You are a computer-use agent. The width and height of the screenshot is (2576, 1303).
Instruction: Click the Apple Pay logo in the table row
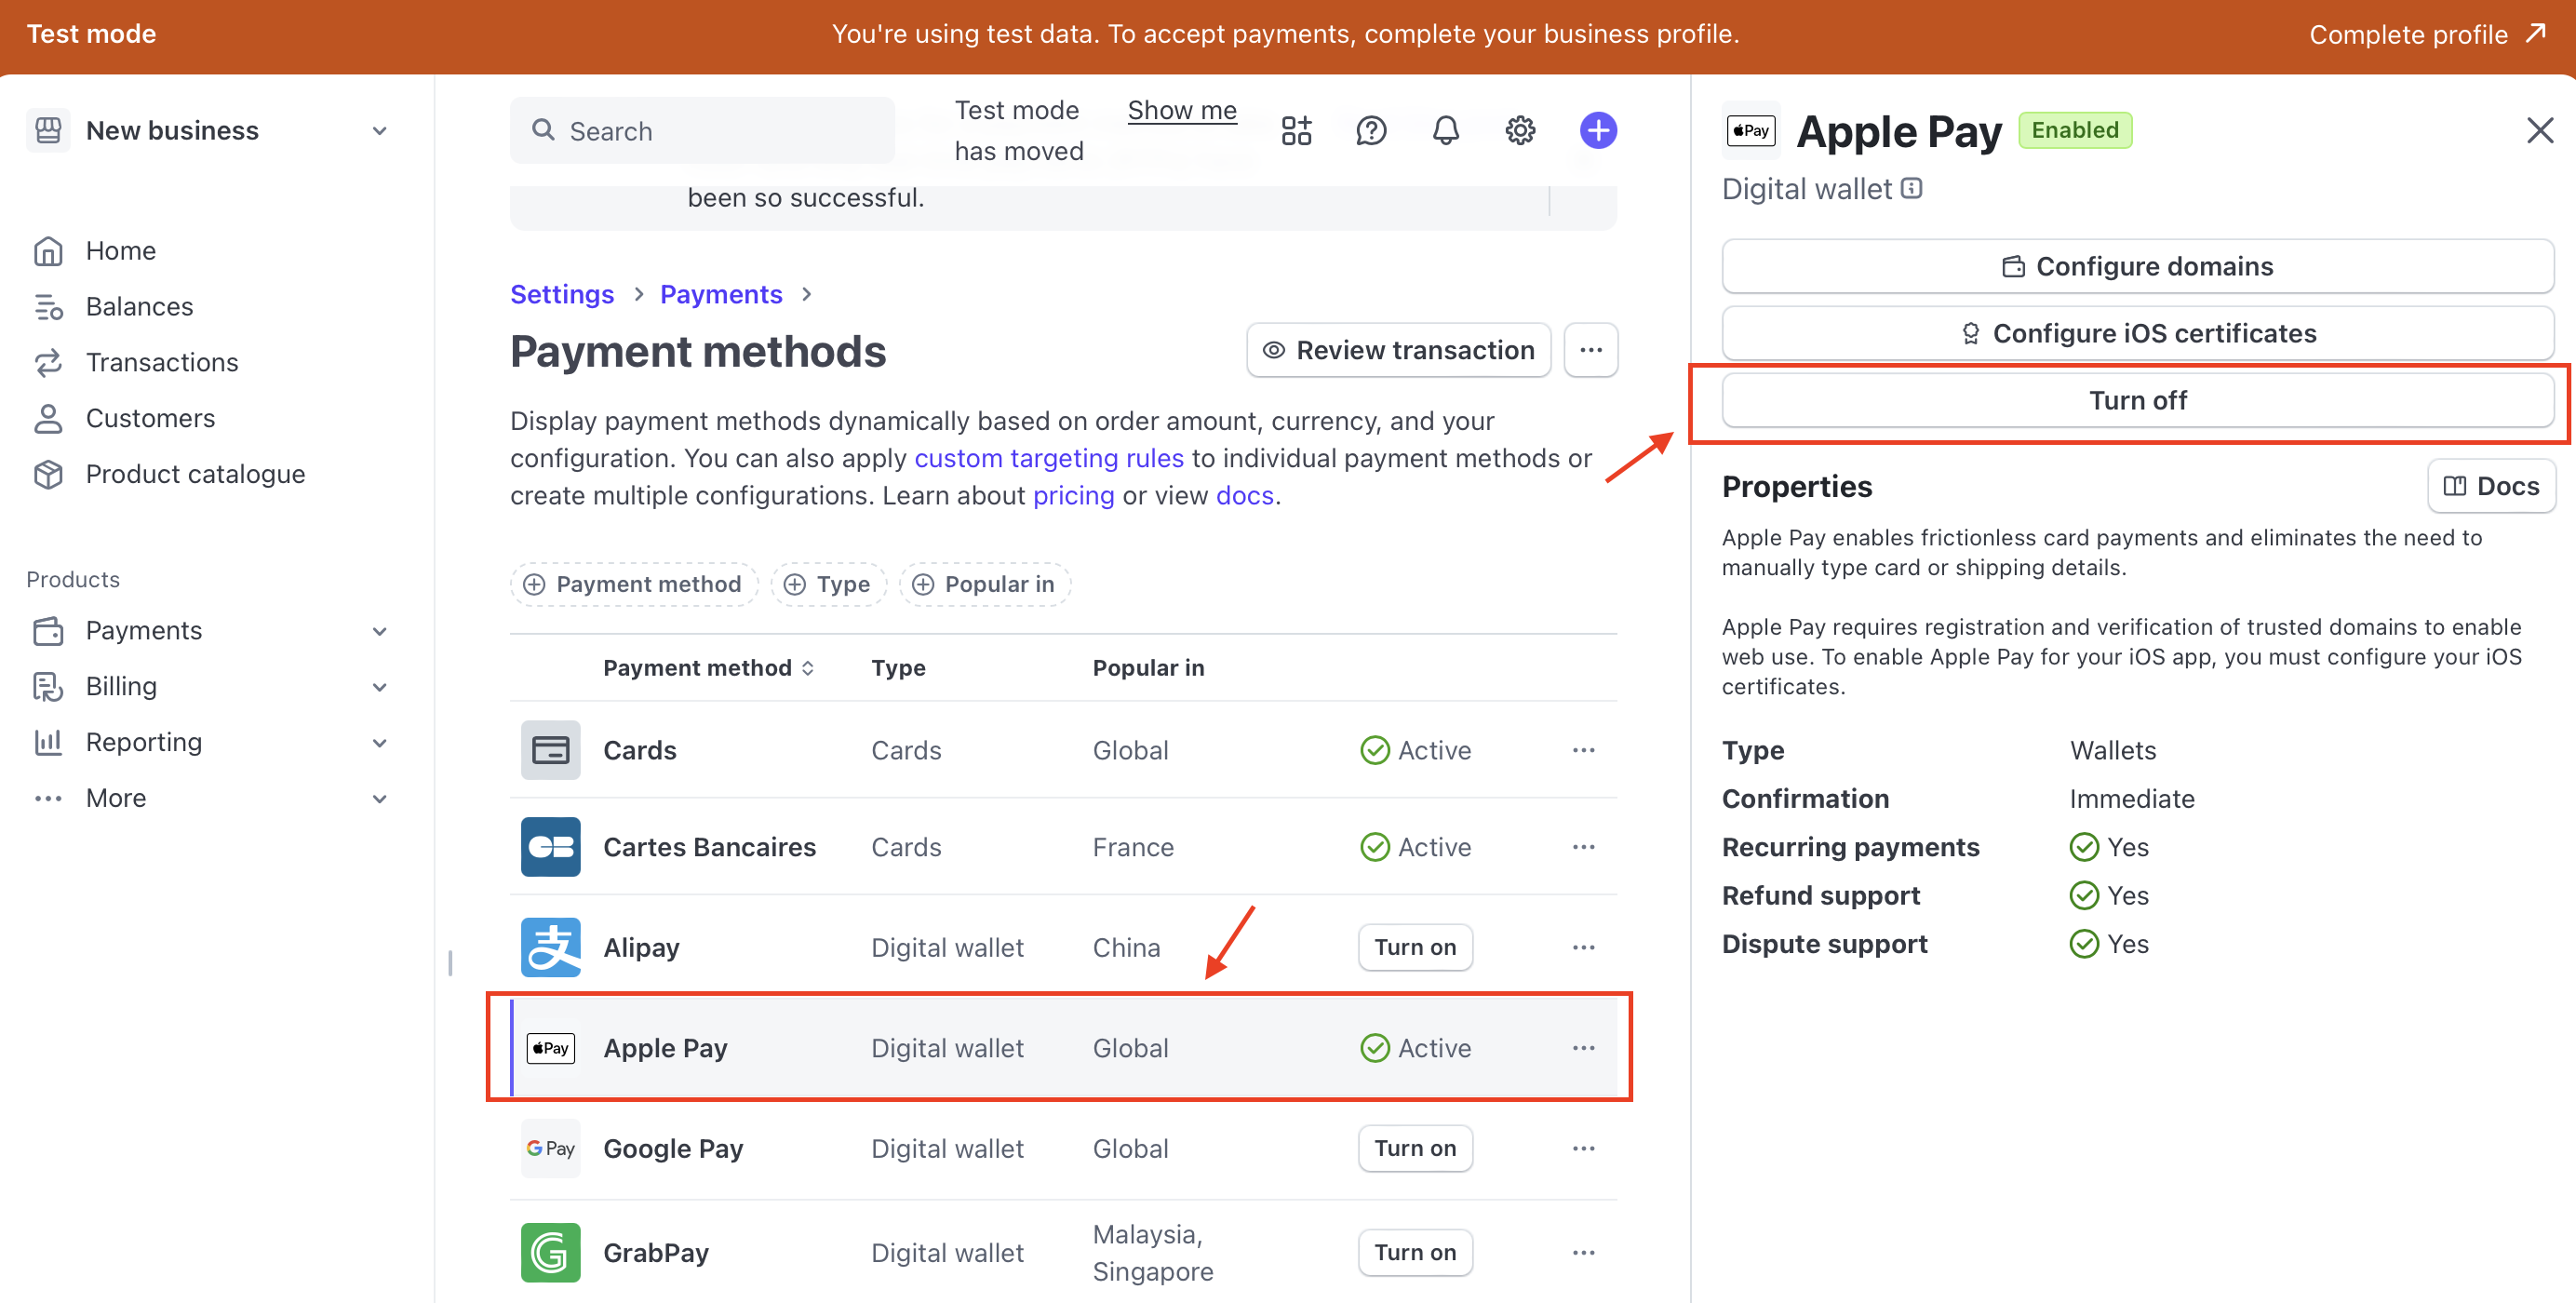(550, 1048)
